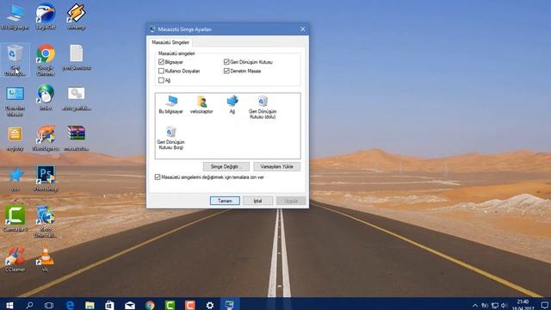Select the Ağ icon in the dialog's icon list
The width and height of the screenshot is (551, 310).
coord(232,104)
